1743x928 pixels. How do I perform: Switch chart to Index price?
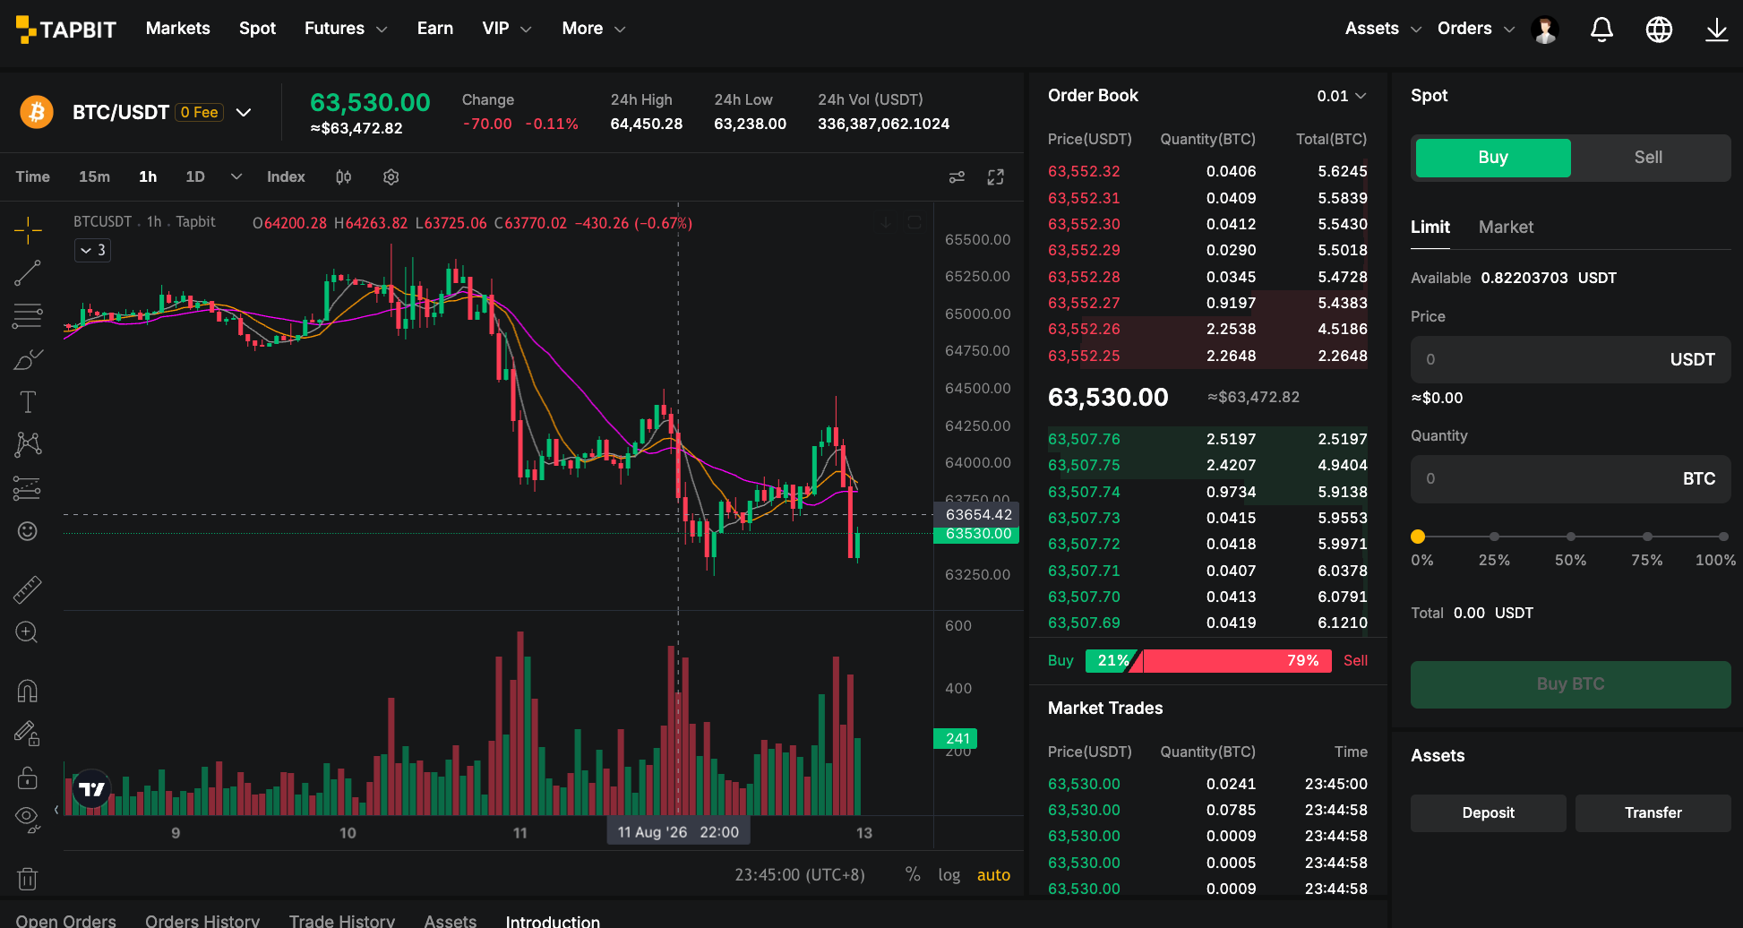click(286, 177)
